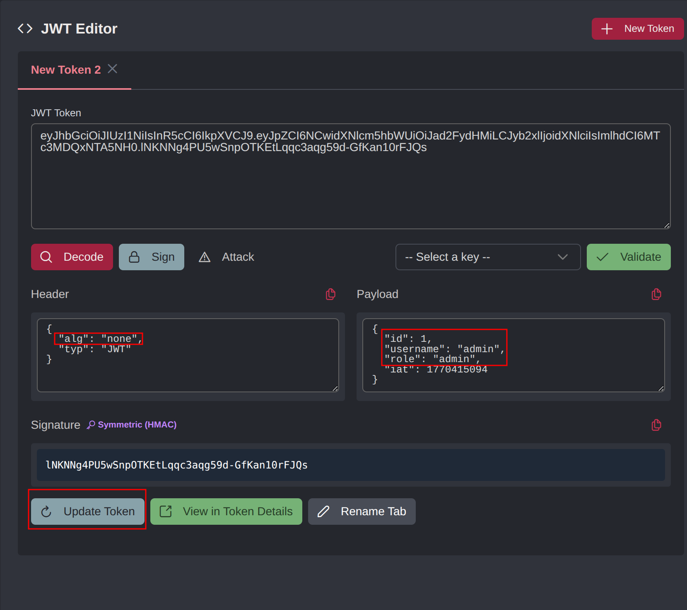
Task: Copy the Signature using its copy icon
Action: (x=656, y=425)
